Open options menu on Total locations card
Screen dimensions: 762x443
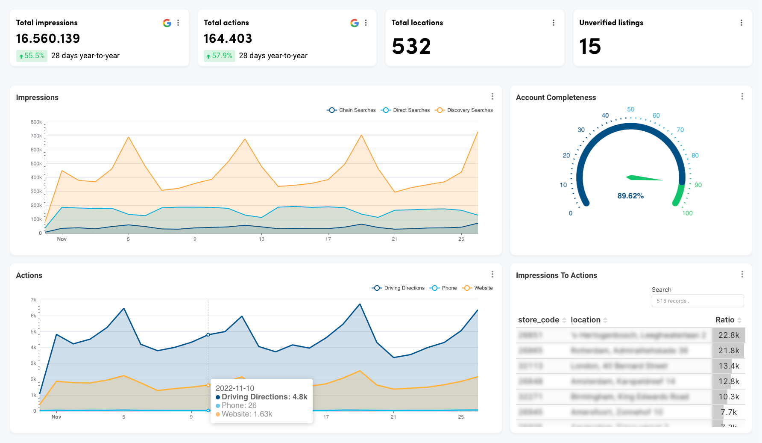pos(554,23)
